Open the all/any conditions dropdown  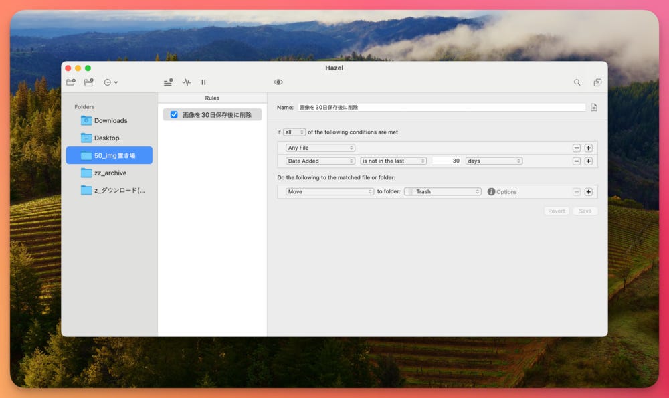(294, 132)
